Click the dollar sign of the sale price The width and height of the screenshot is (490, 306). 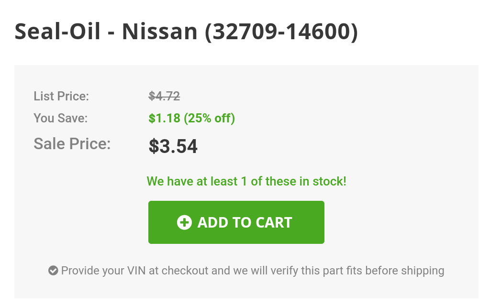[x=154, y=146]
